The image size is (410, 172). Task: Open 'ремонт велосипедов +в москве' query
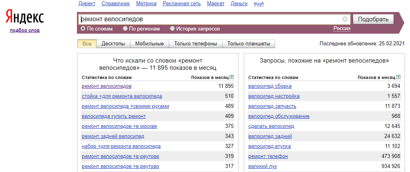tap(119, 126)
